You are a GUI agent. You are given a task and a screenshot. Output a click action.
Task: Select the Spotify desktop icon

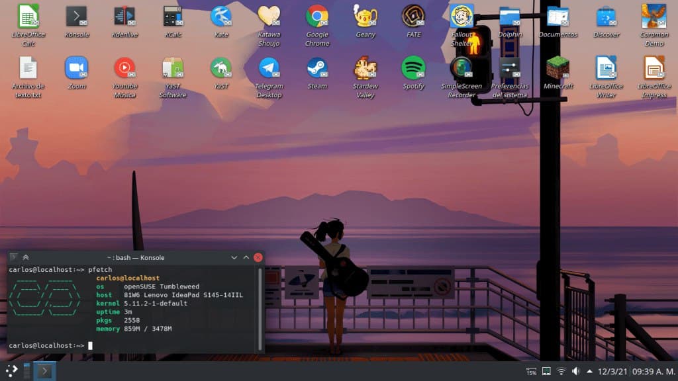(413, 68)
